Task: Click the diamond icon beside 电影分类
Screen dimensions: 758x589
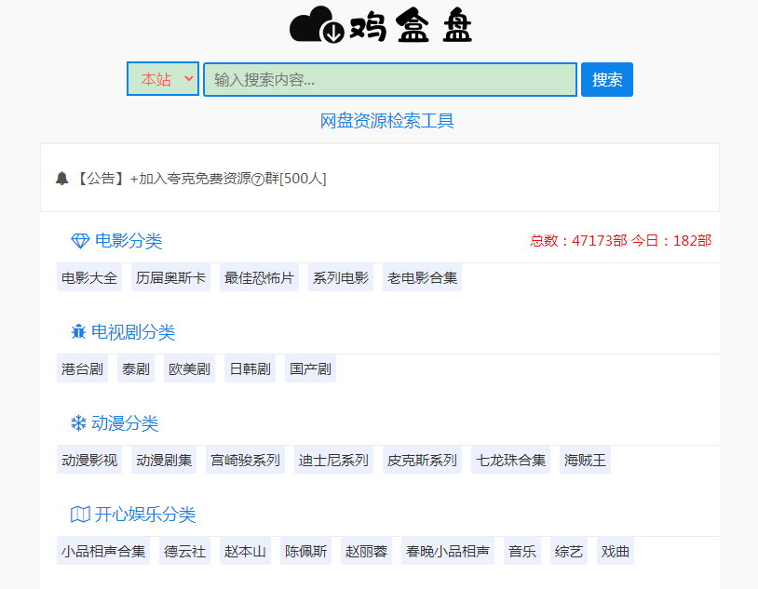Action: tap(77, 240)
